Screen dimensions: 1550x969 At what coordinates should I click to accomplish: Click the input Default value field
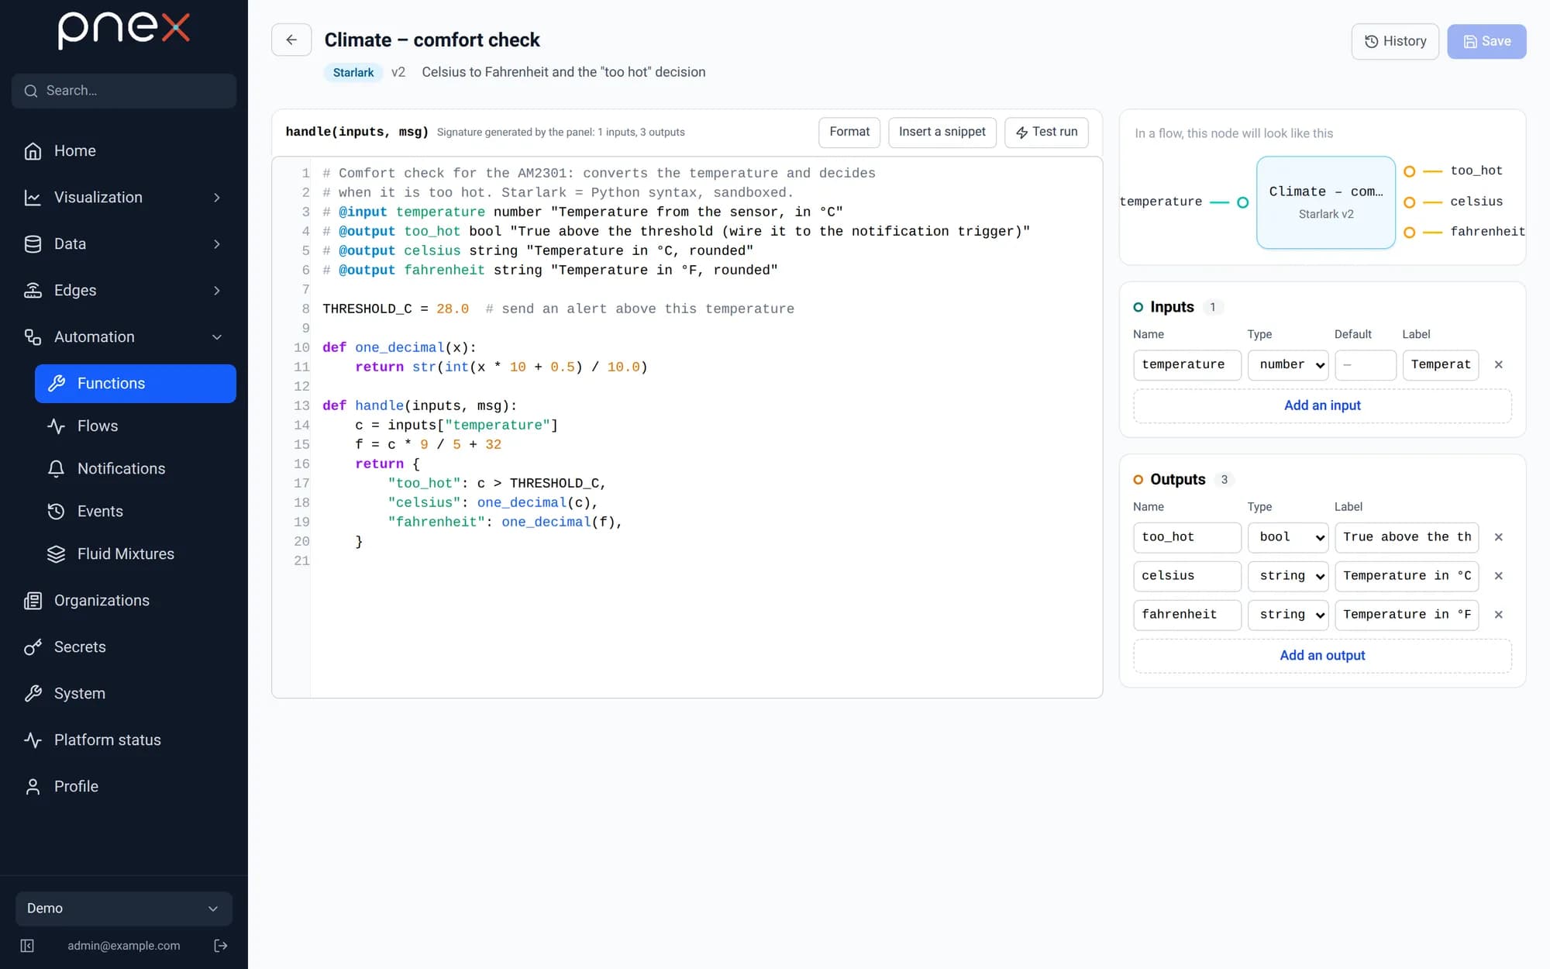click(x=1366, y=365)
